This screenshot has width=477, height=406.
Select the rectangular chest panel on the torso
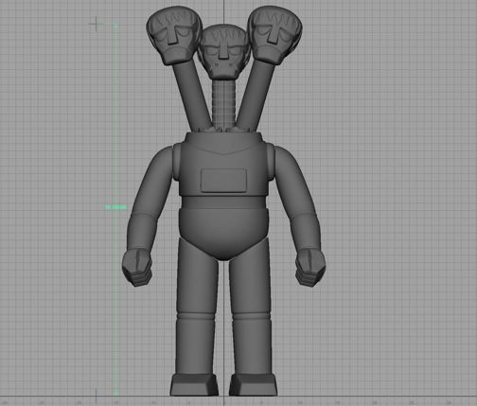coord(223,181)
